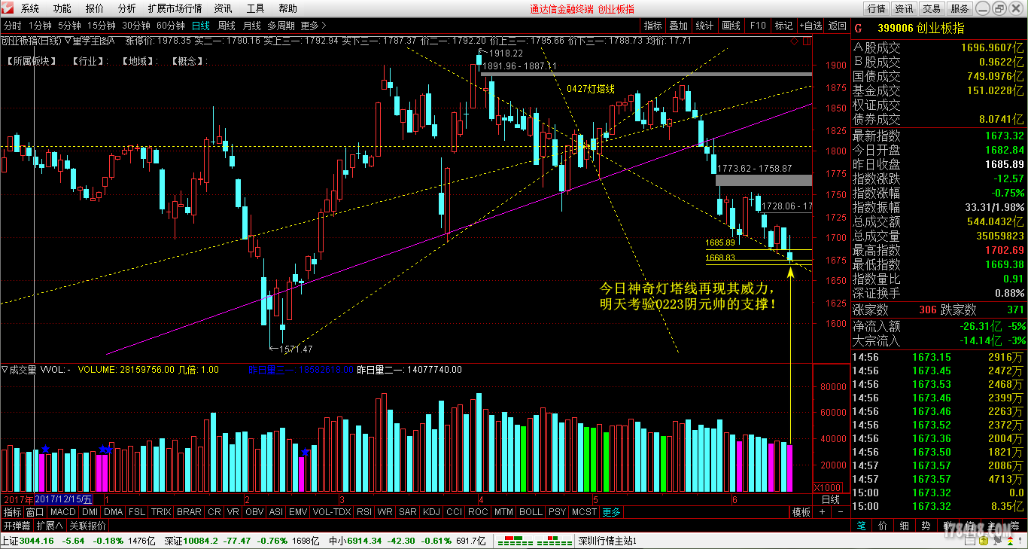Select the 5分钟 period tab
The height and width of the screenshot is (549, 1028).
(69, 26)
